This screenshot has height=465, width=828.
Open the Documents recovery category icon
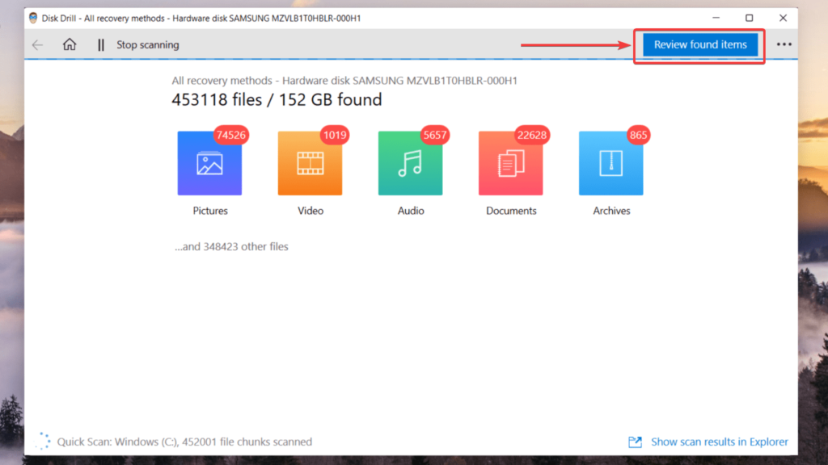point(510,162)
